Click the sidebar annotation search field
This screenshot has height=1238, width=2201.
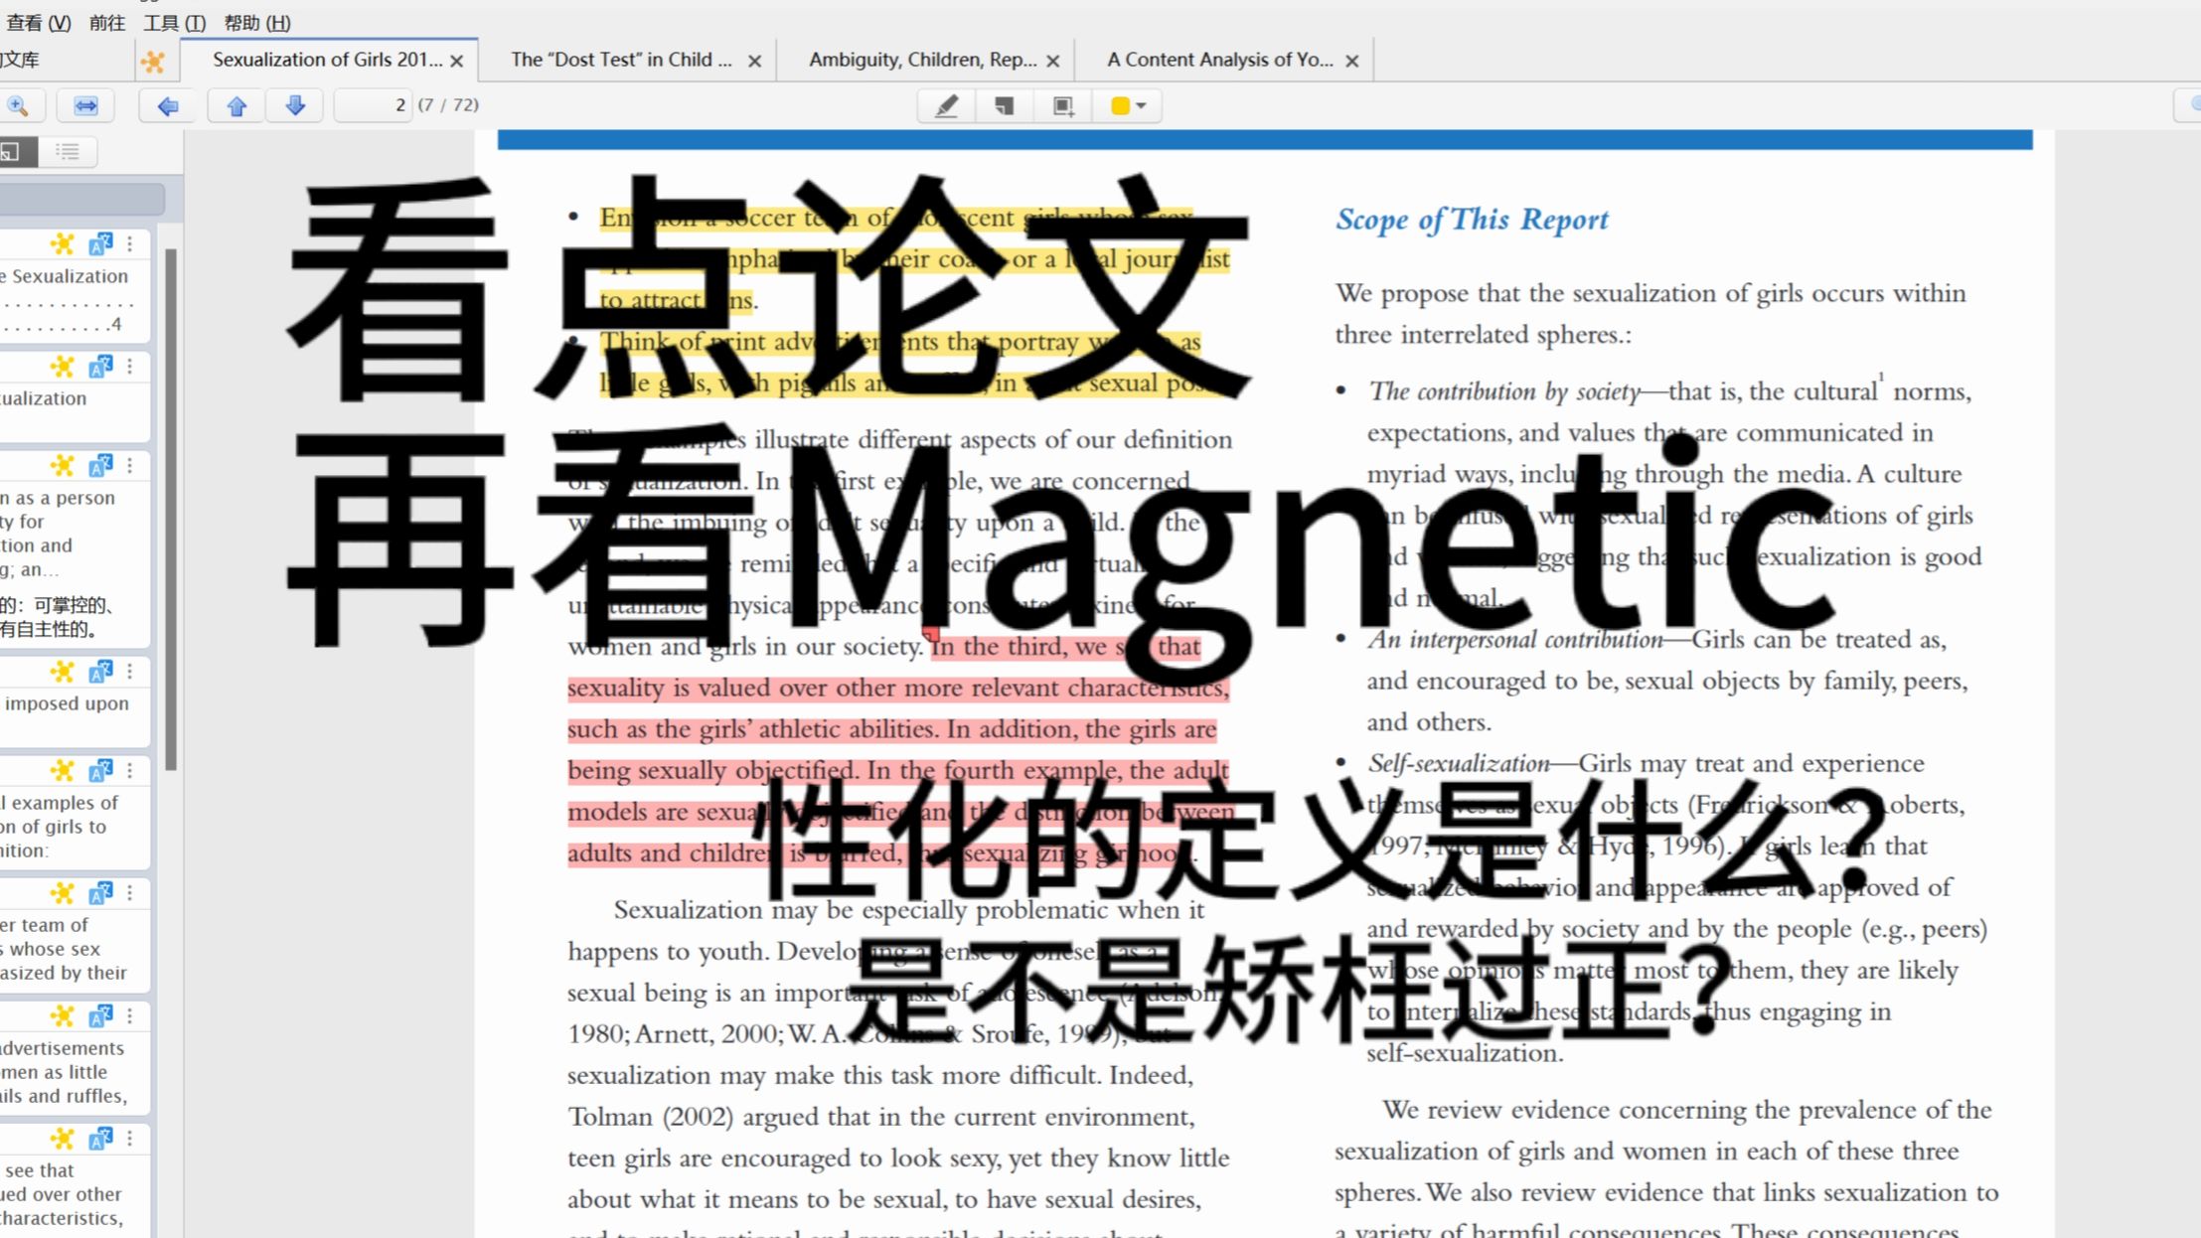tap(81, 200)
